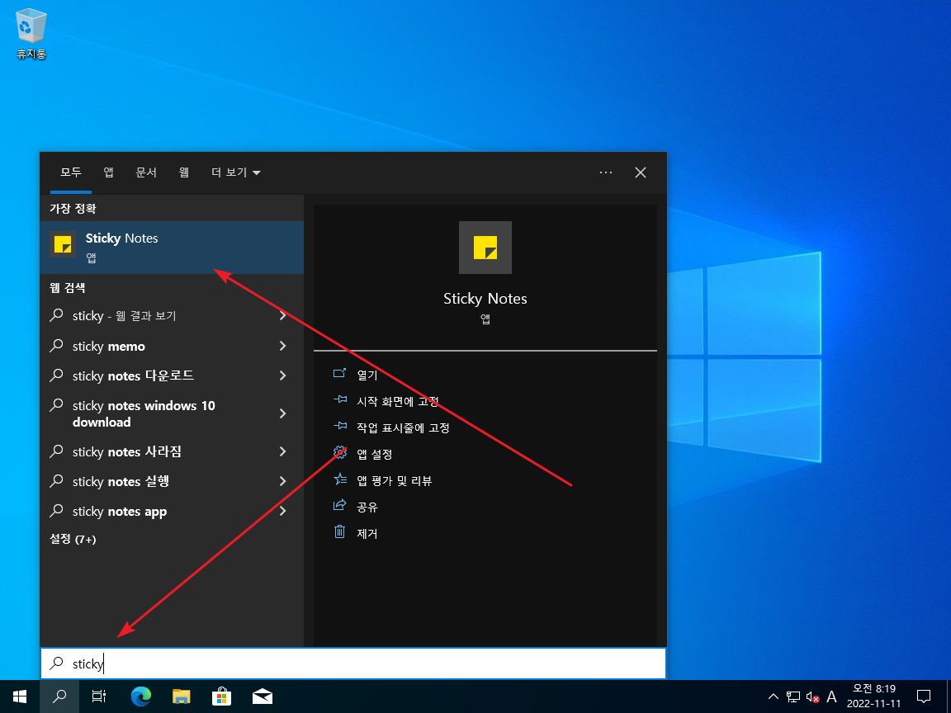
Task: Show hidden system tray icons
Action: 774,696
